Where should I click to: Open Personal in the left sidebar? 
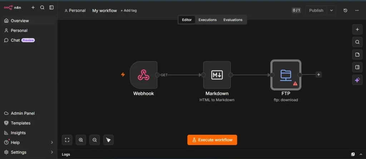point(29,31)
